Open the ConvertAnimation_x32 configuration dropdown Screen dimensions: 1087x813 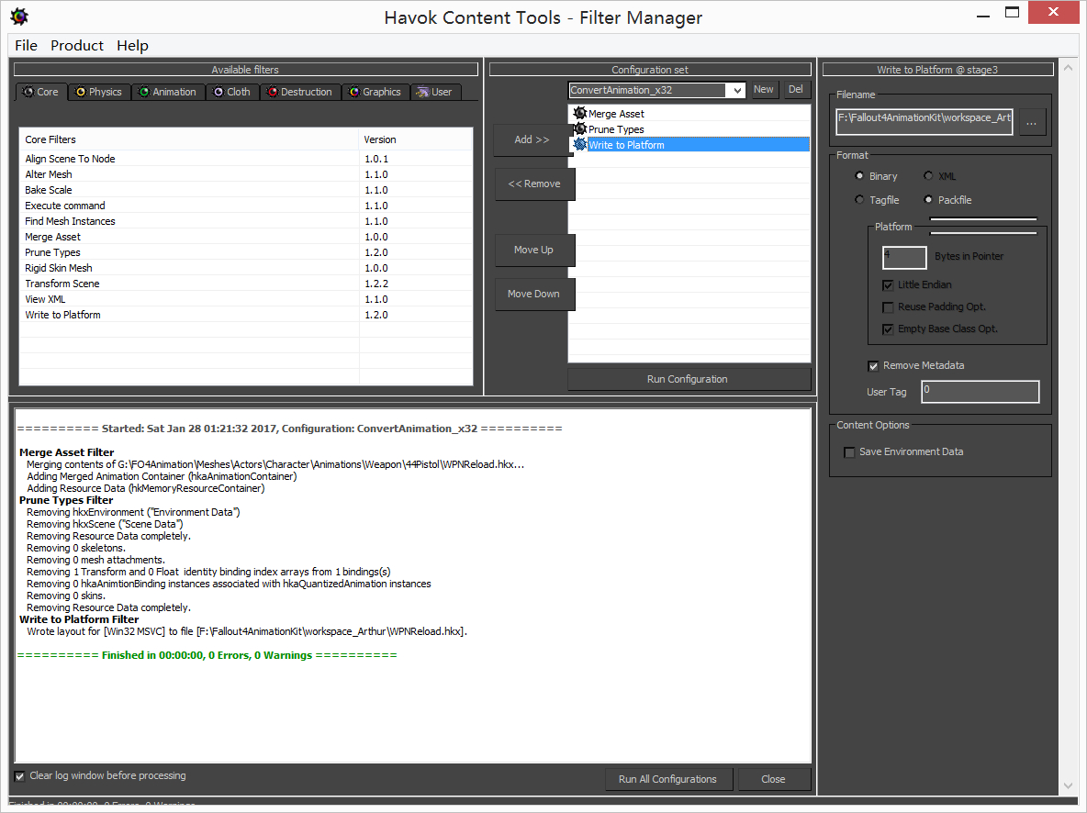(x=737, y=90)
